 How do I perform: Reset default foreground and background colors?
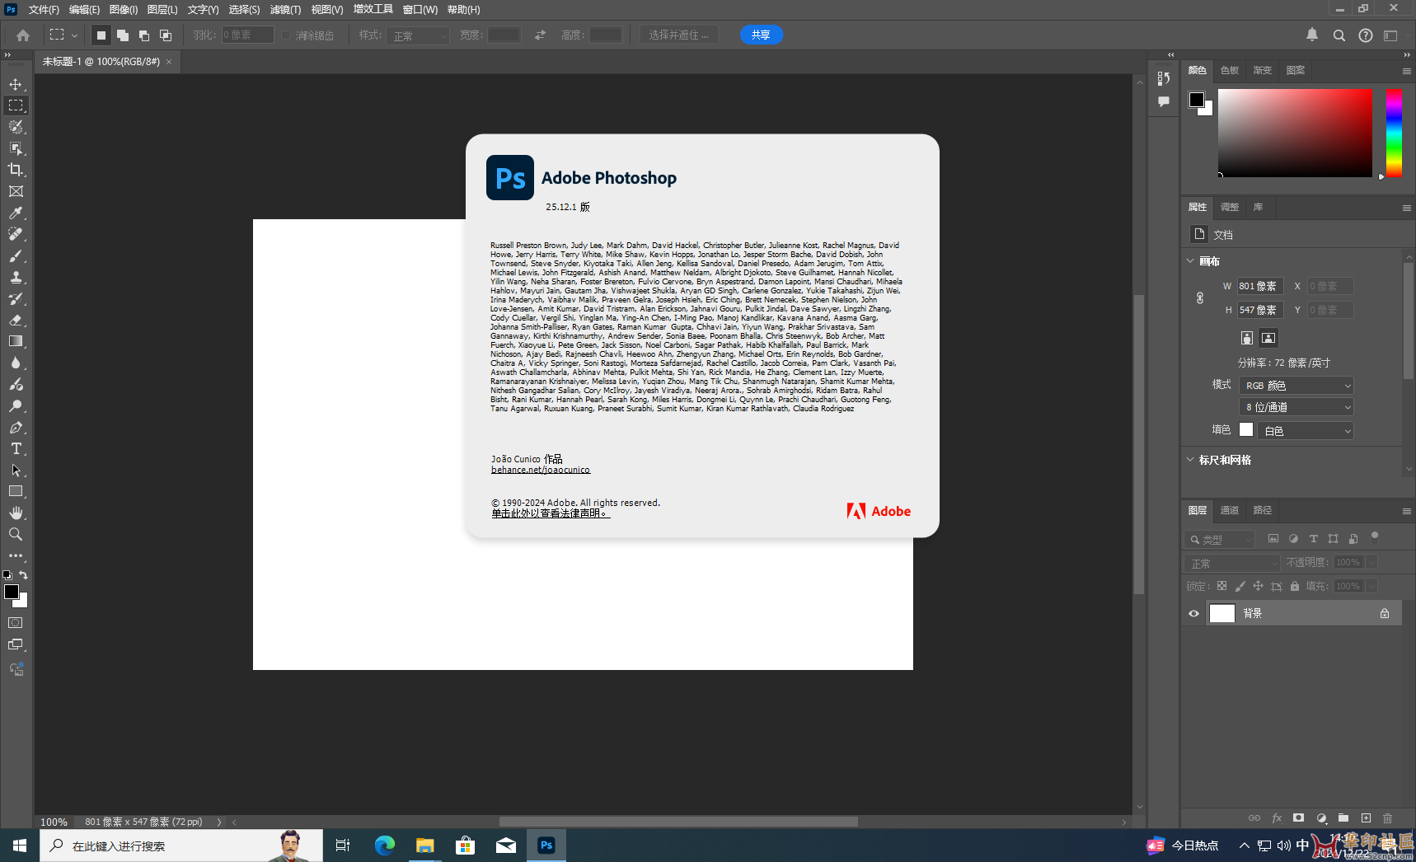[x=7, y=575]
